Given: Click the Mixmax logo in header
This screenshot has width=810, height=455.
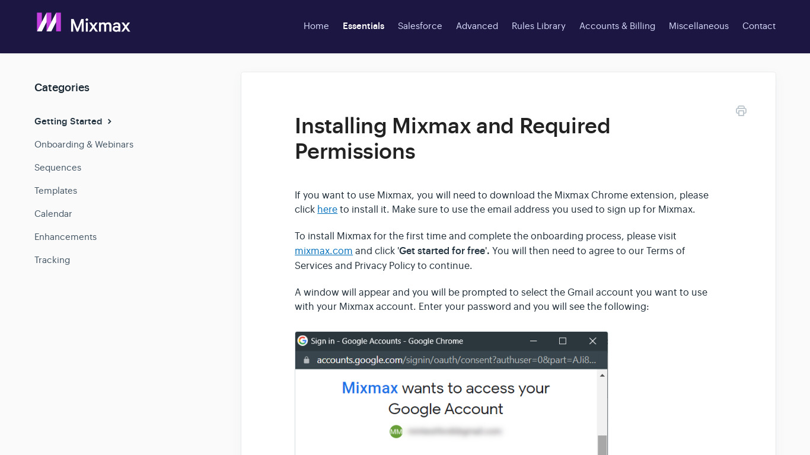Looking at the screenshot, I should (83, 24).
